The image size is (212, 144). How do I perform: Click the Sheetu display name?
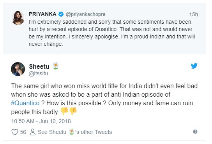[x=39, y=66]
